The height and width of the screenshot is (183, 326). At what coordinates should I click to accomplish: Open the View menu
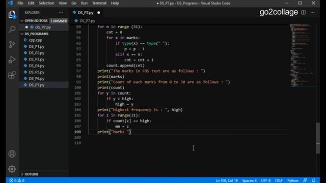[x=63, y=3]
